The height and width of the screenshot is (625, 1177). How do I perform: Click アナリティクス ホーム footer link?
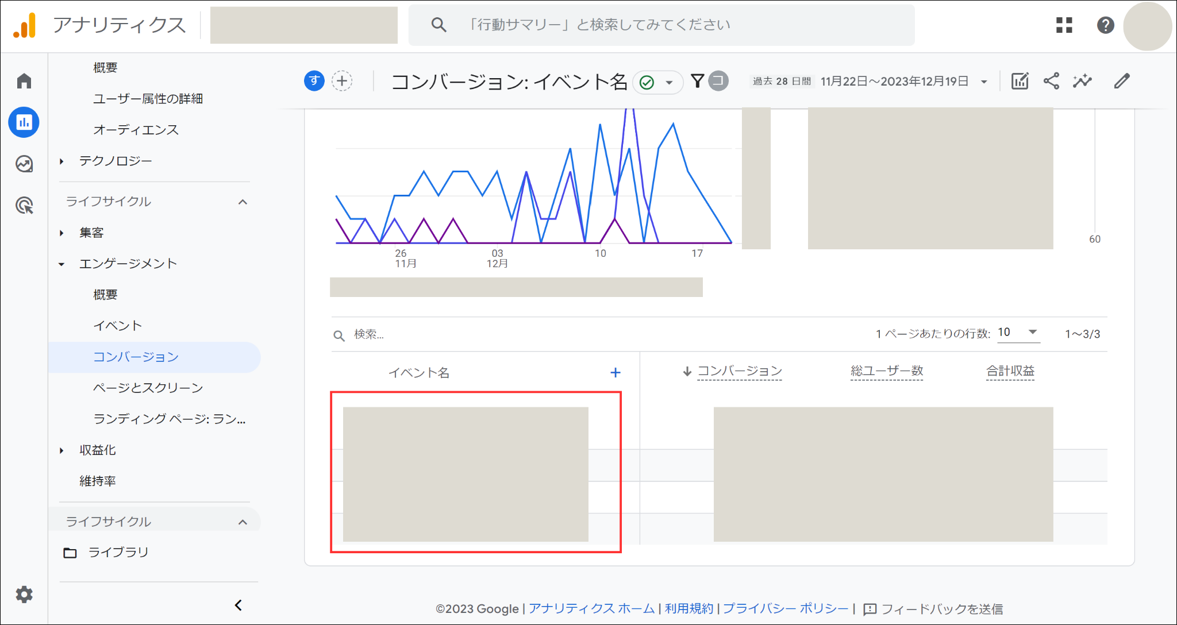click(591, 608)
